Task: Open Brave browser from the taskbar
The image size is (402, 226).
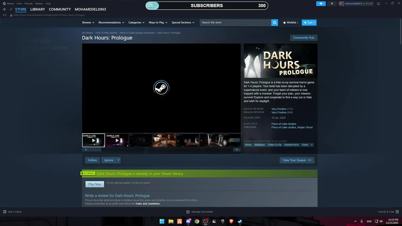Action: tap(231, 221)
